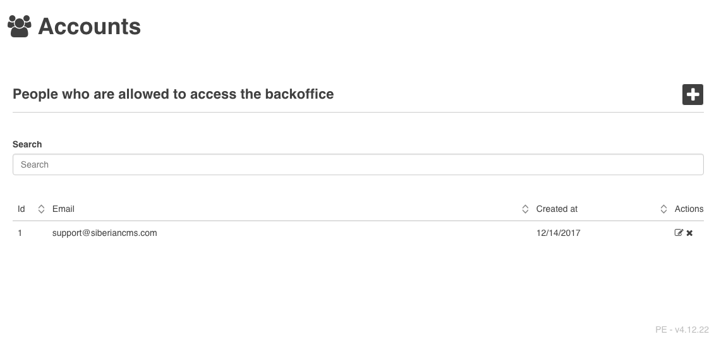Click the Actions column header
726x358 pixels.
coord(689,209)
